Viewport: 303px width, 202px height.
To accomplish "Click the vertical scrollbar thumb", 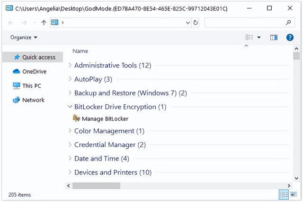I will pyautogui.click(x=296, y=56).
